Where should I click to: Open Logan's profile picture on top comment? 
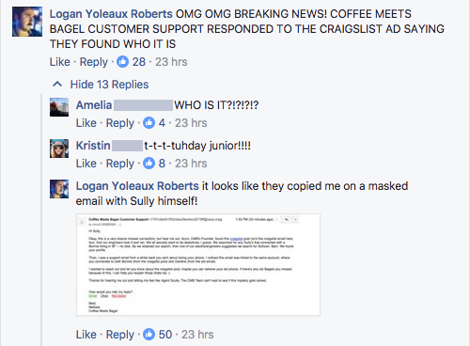point(27,22)
